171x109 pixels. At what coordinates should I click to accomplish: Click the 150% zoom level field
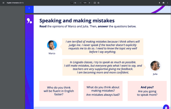[85, 3]
